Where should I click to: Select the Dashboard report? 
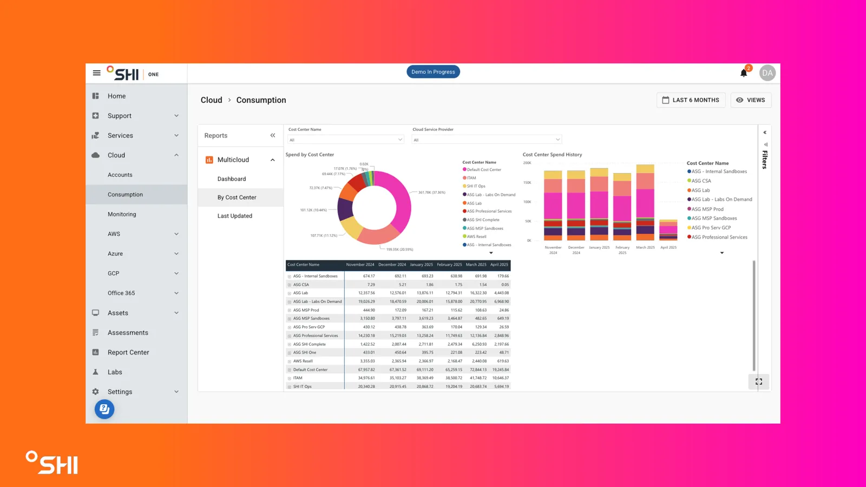pyautogui.click(x=232, y=179)
